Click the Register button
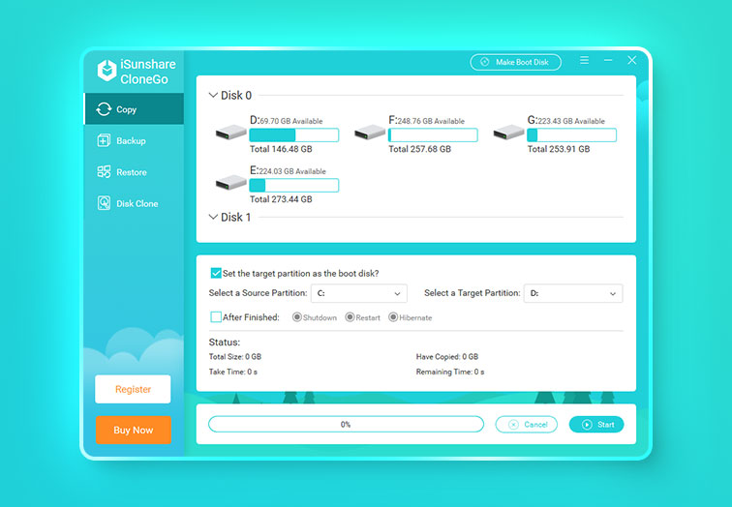Screen dimensions: 732x507 point(133,389)
